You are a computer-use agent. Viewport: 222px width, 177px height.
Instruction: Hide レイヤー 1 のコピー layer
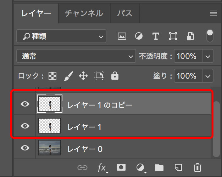pyautogui.click(x=25, y=104)
